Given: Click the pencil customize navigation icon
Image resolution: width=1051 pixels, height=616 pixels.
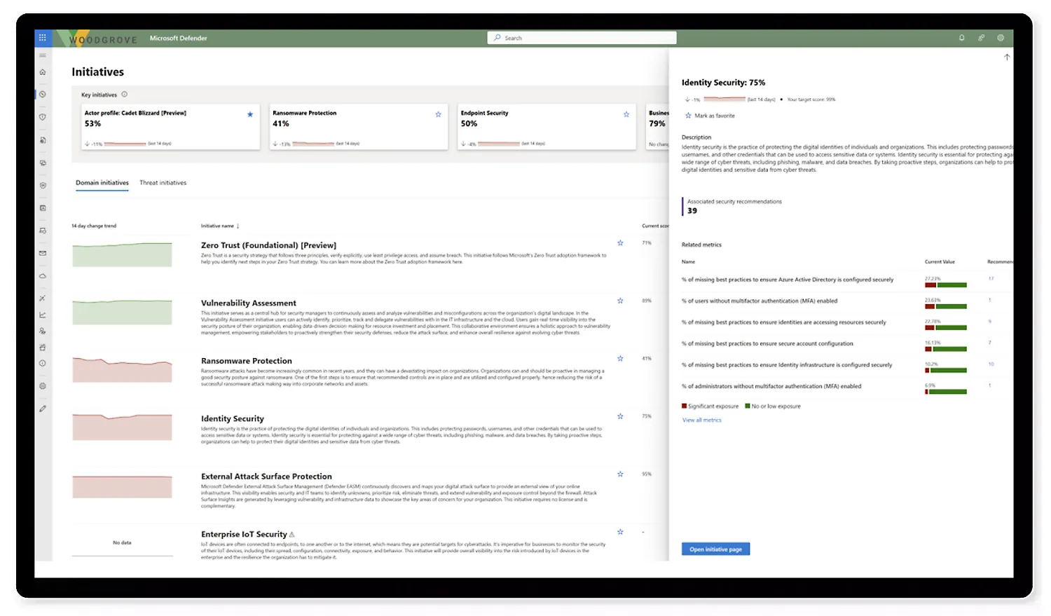Looking at the screenshot, I should pyautogui.click(x=43, y=409).
